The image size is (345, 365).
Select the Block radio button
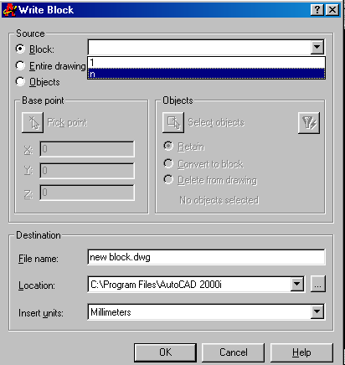pyautogui.click(x=20, y=49)
